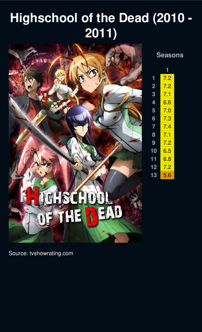Click the episode 3 rating 7.1

[x=167, y=94]
